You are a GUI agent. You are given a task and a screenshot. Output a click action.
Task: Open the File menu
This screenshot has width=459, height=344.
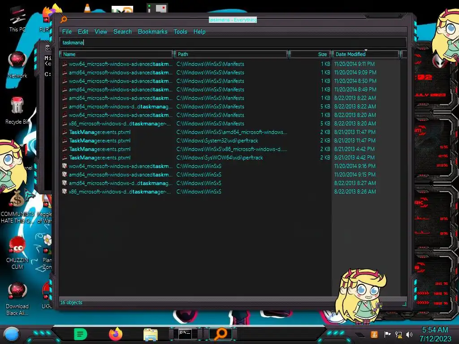tap(67, 32)
